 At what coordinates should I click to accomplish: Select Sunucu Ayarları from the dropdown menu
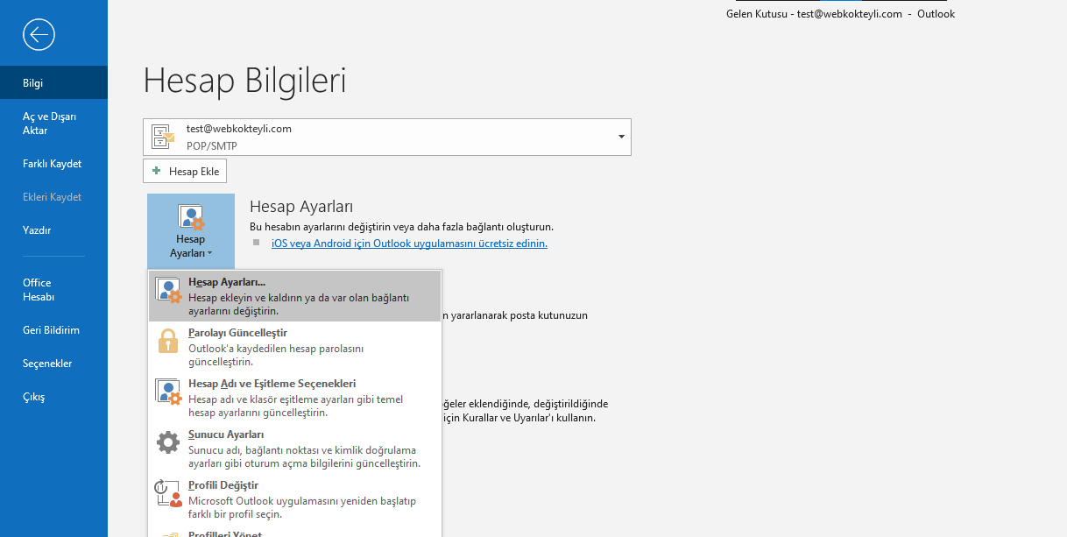tap(295, 449)
